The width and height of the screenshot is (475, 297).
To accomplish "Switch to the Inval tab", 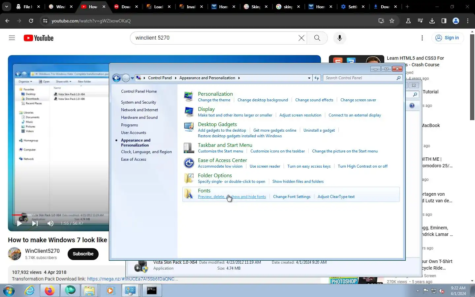I will point(191,7).
